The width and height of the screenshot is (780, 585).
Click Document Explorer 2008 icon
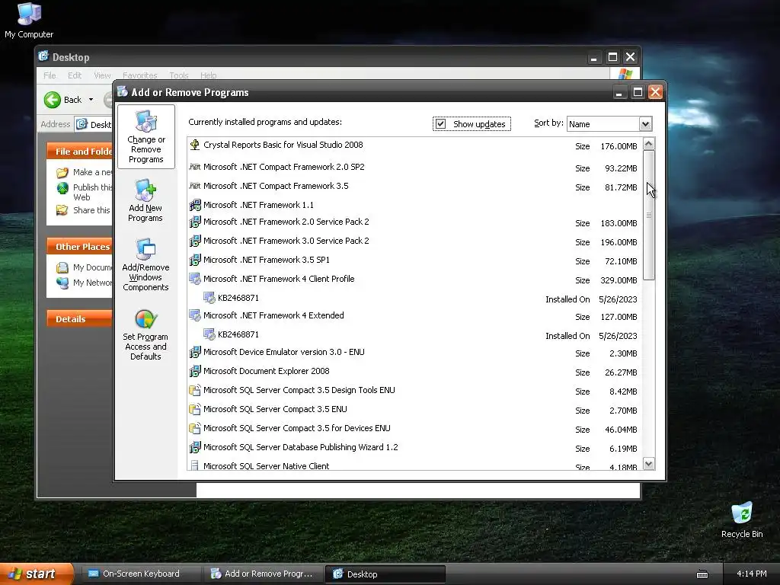pos(195,371)
